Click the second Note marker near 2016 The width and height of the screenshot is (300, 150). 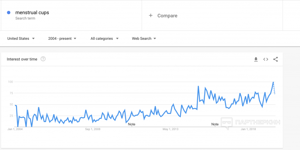coord(215,124)
